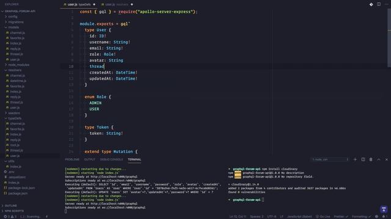The height and width of the screenshot is (219, 391).
Task: Open the source control diamond icon in editor title
Action: click(x=371, y=4)
